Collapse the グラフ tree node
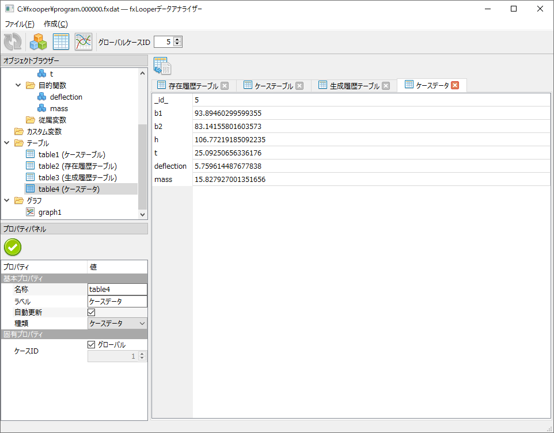 click(6, 200)
